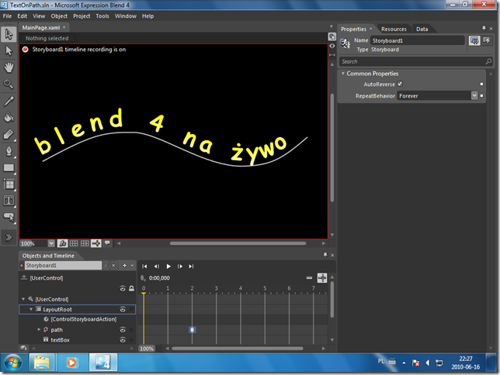Switch to the Data tab

tap(422, 29)
